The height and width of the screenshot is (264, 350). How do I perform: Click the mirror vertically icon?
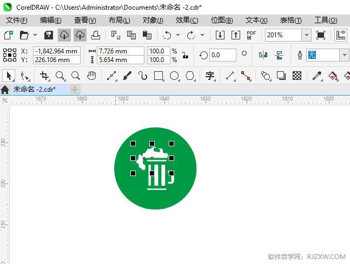tap(279, 55)
